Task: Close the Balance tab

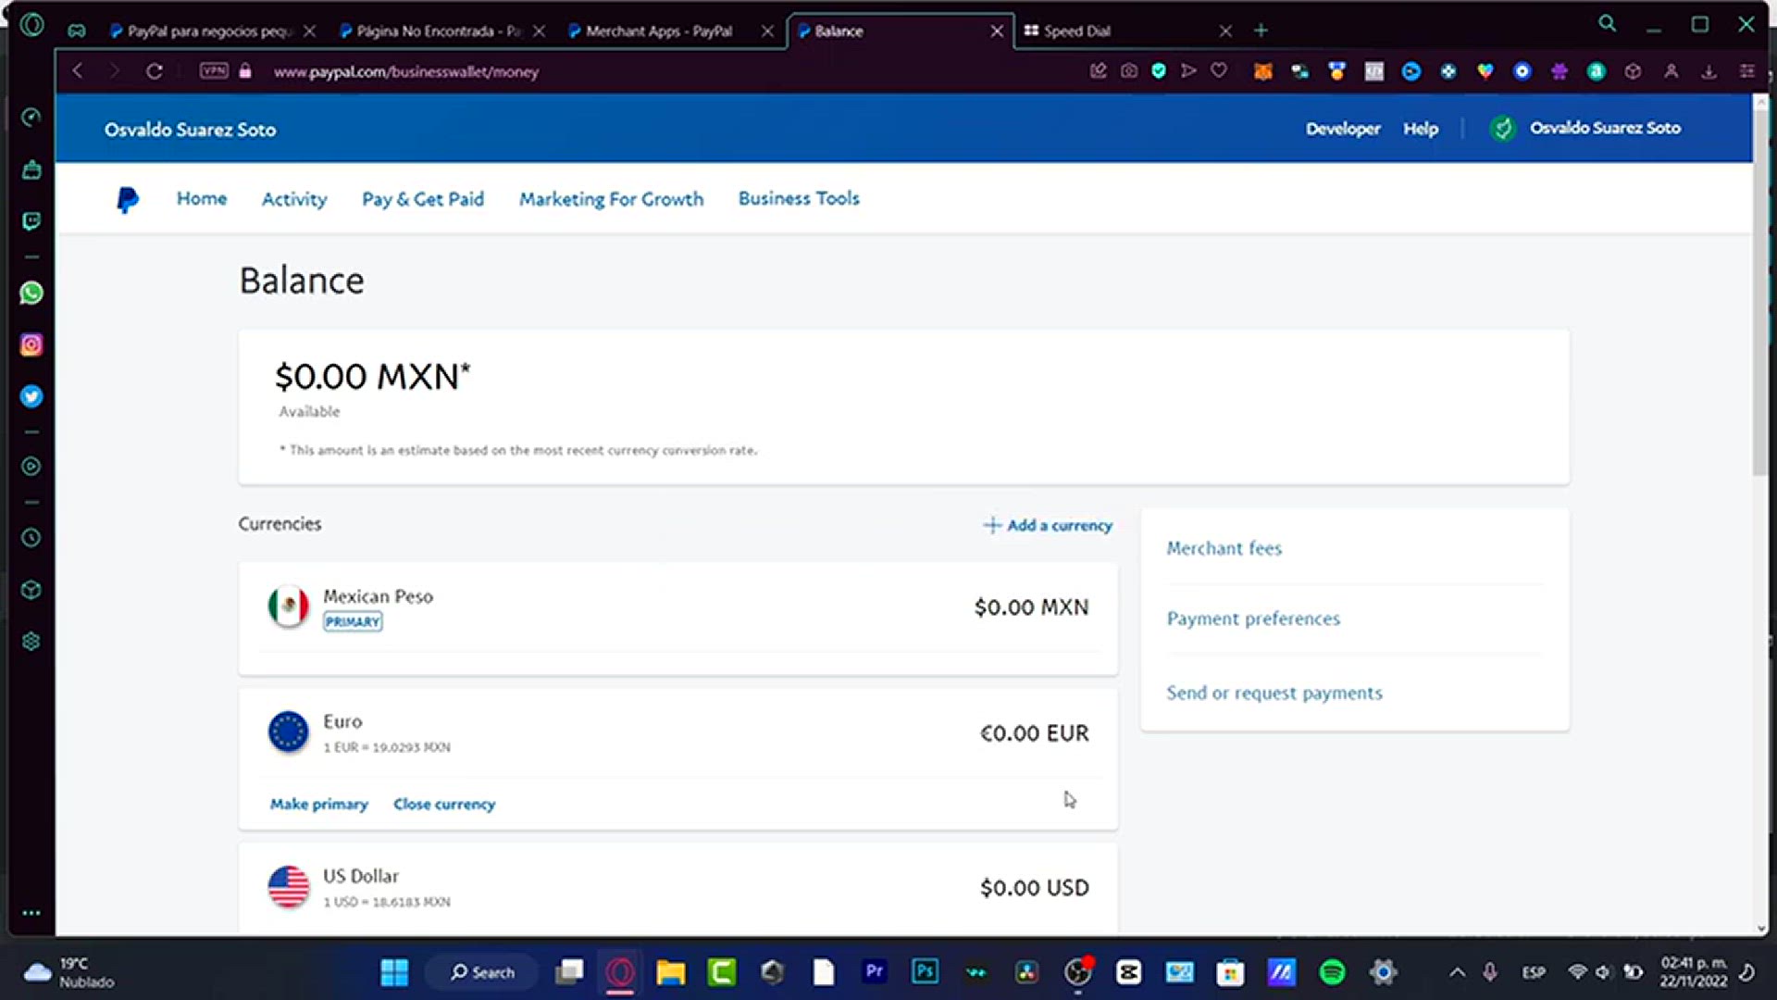Action: (997, 31)
